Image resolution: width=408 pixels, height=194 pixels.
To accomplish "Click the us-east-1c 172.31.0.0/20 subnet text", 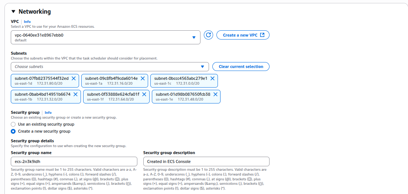I will tap(177, 84).
